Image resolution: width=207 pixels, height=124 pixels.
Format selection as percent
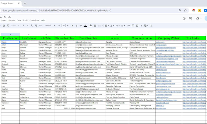27,25
